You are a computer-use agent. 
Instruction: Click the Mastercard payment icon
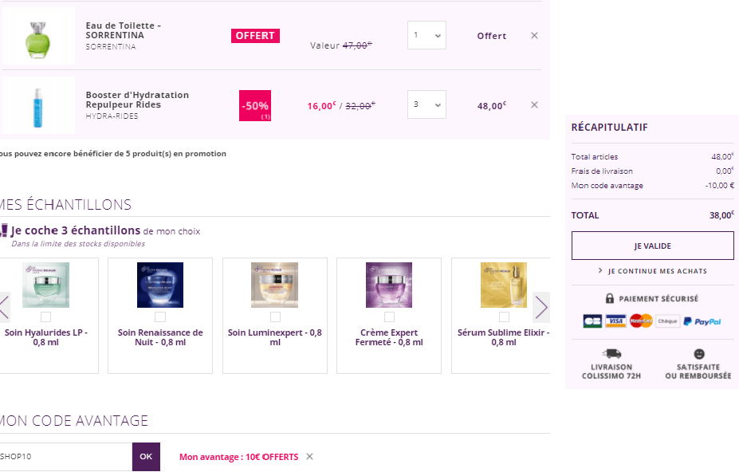click(640, 321)
